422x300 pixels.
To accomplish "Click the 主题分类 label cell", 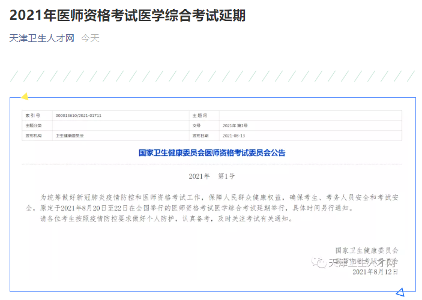I will (x=34, y=125).
